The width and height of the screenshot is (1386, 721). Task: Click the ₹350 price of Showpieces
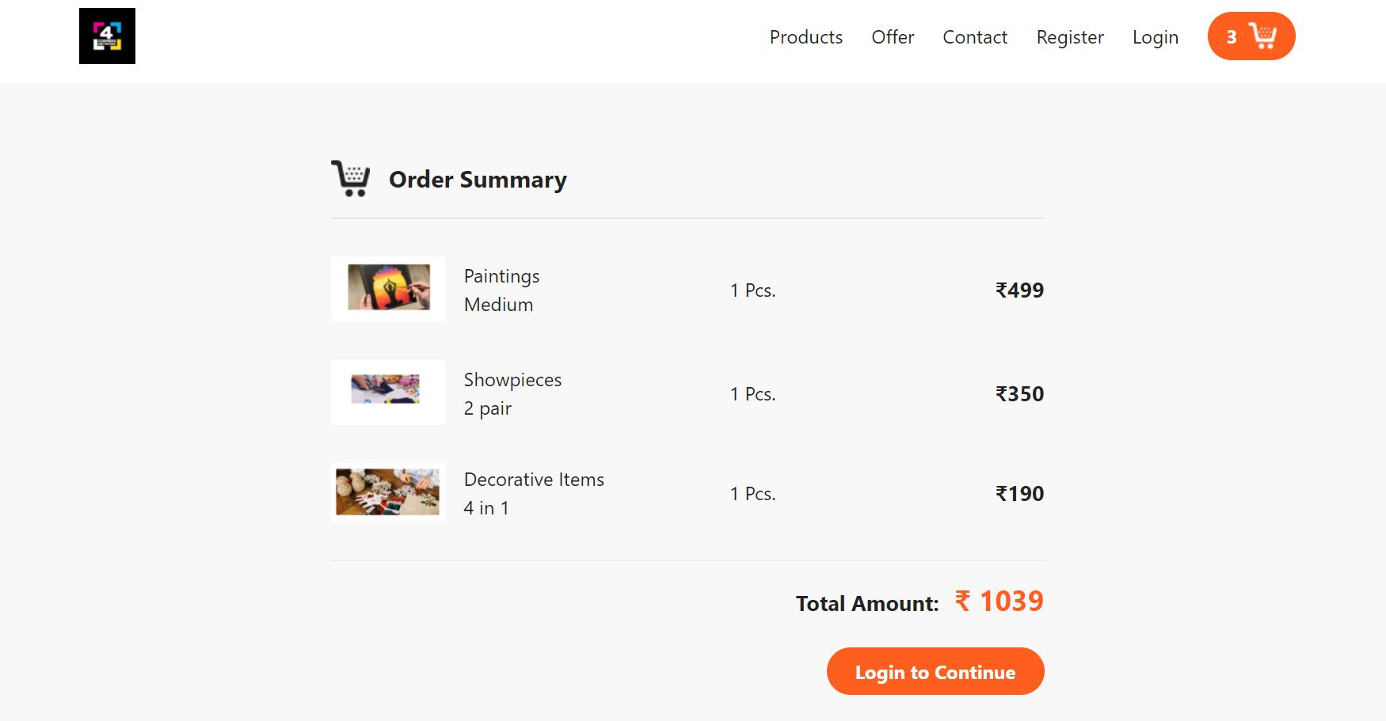pos(1019,394)
